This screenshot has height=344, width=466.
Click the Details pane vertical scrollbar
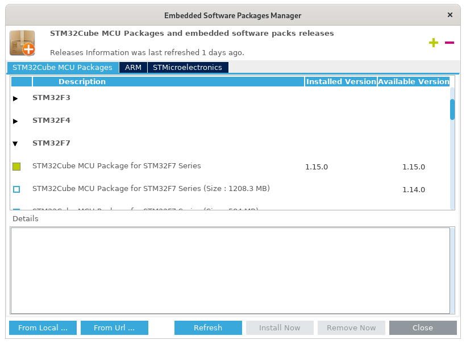click(452, 270)
